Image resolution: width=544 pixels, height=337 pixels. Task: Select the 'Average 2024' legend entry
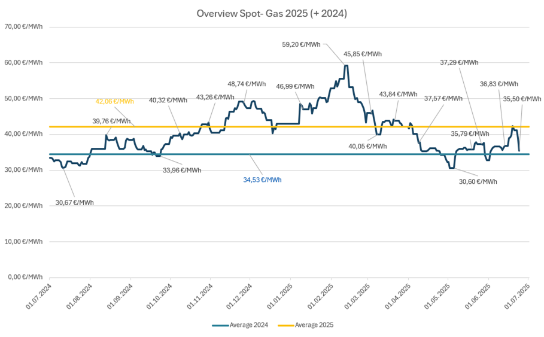[240, 325]
